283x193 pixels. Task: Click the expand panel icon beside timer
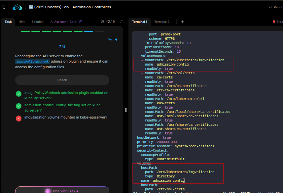[x=121, y=22]
